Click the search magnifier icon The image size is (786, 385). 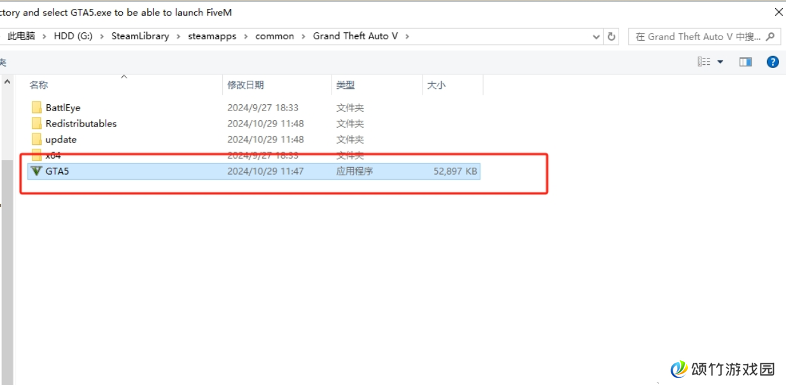(x=770, y=36)
